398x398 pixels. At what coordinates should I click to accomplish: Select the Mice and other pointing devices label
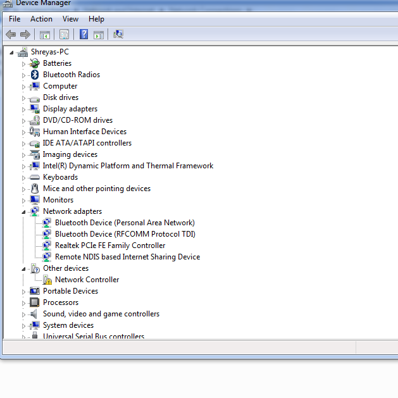tap(97, 189)
